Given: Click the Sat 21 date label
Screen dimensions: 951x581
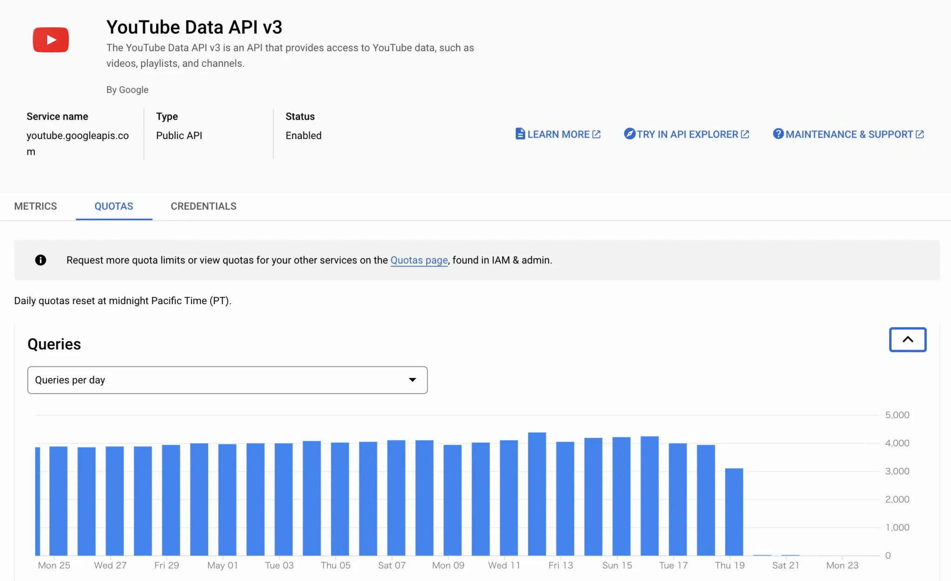Looking at the screenshot, I should tap(786, 565).
